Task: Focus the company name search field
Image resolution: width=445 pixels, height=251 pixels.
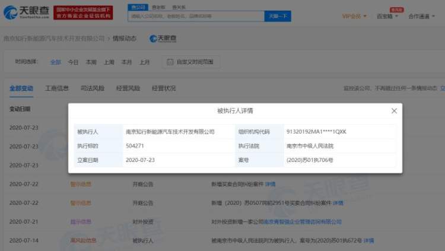Action: coord(196,16)
